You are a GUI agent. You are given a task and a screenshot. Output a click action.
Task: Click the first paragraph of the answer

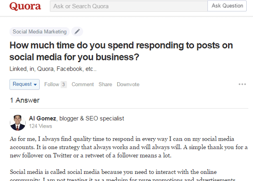point(126,147)
